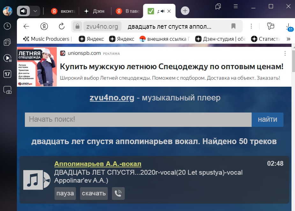Switch to the Дзен tab
Image resolution: width=295 pixels, height=211 pixels.
point(95,11)
